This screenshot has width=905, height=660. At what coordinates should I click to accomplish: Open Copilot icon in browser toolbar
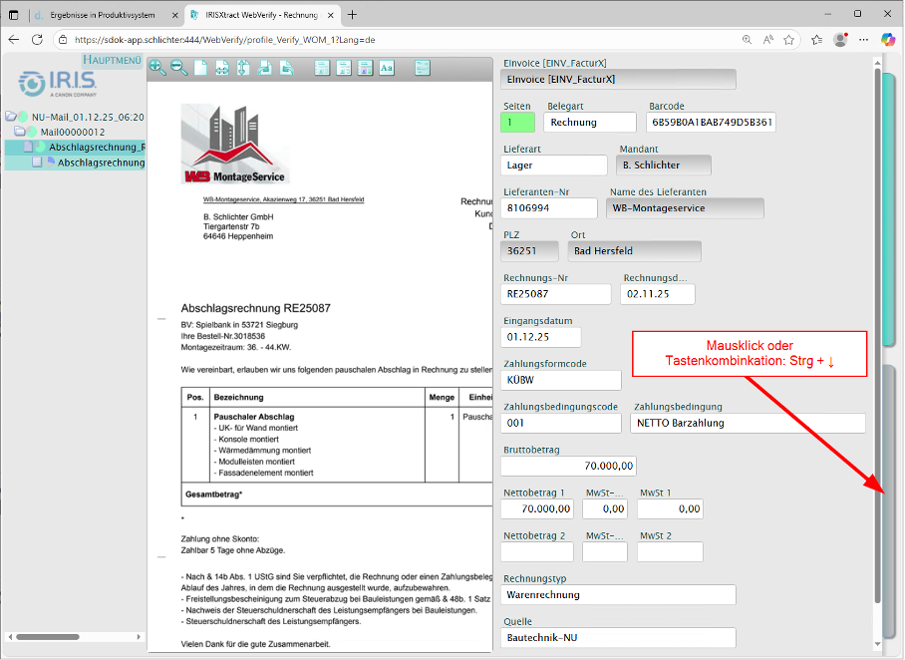[x=888, y=39]
